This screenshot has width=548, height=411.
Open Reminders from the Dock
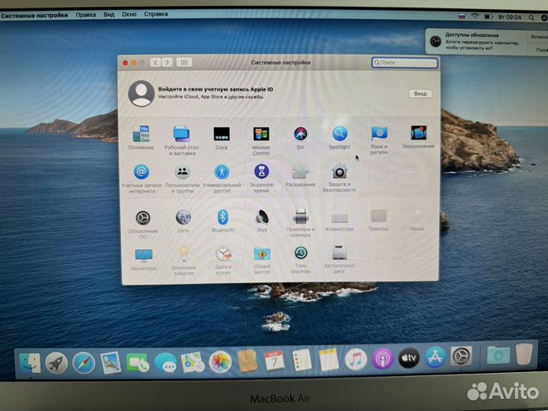click(x=301, y=360)
